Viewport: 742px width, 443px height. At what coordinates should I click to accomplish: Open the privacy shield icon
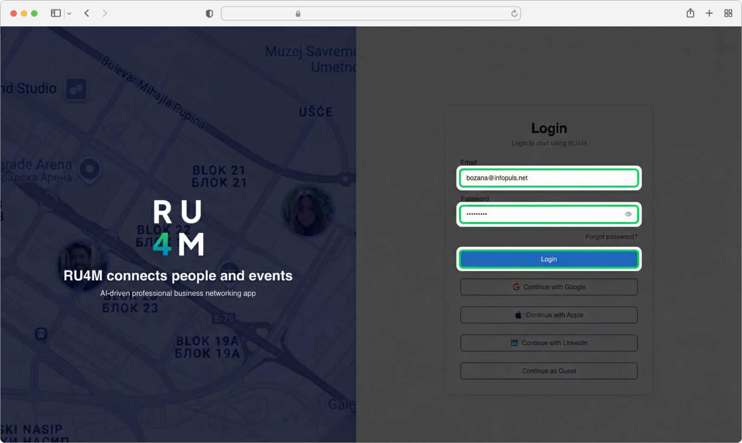click(209, 14)
